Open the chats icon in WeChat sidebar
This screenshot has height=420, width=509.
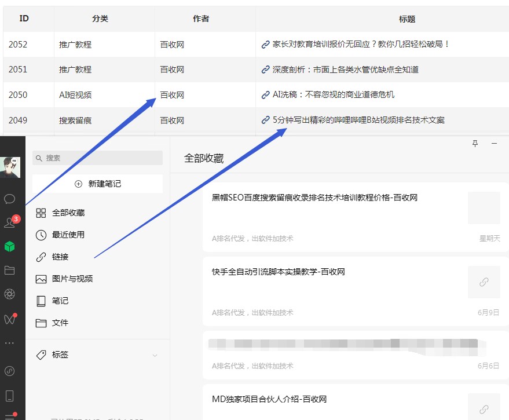coord(9,199)
